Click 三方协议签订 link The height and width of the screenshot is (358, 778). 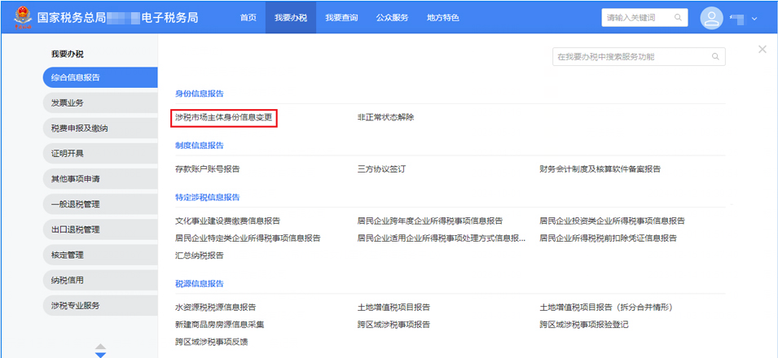tap(381, 169)
